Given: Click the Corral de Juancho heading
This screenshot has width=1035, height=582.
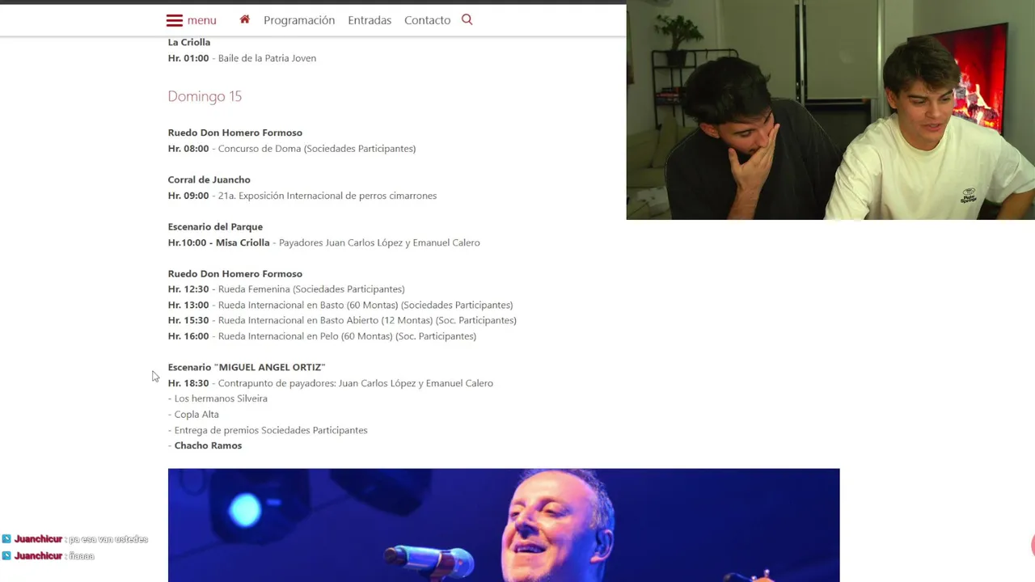Looking at the screenshot, I should tap(209, 179).
